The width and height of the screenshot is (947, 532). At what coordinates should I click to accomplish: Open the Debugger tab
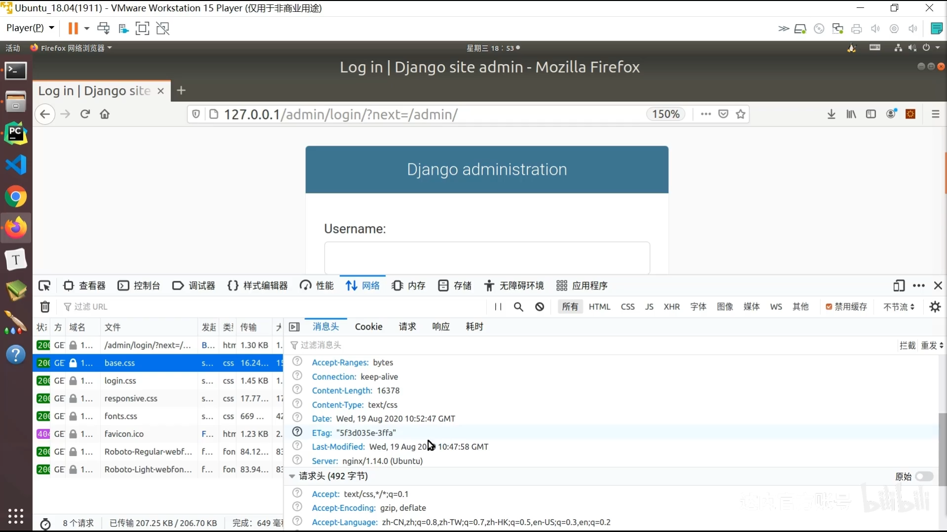(194, 286)
